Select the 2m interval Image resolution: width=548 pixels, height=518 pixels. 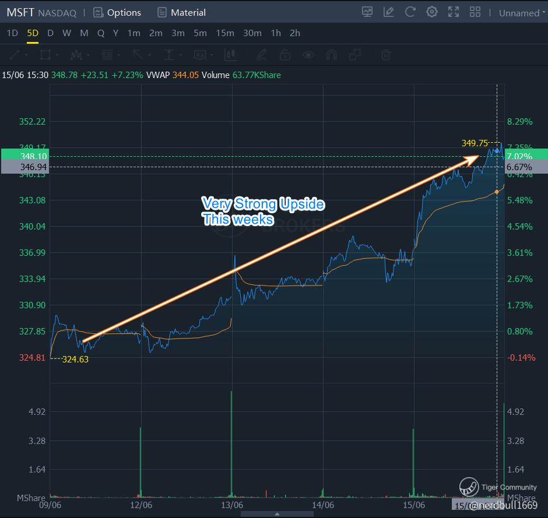pyautogui.click(x=156, y=33)
